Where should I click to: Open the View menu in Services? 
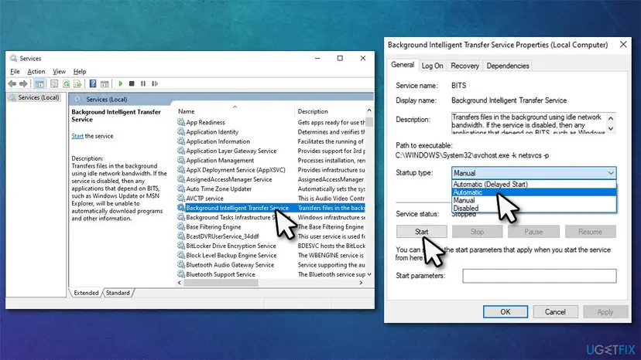coord(59,71)
